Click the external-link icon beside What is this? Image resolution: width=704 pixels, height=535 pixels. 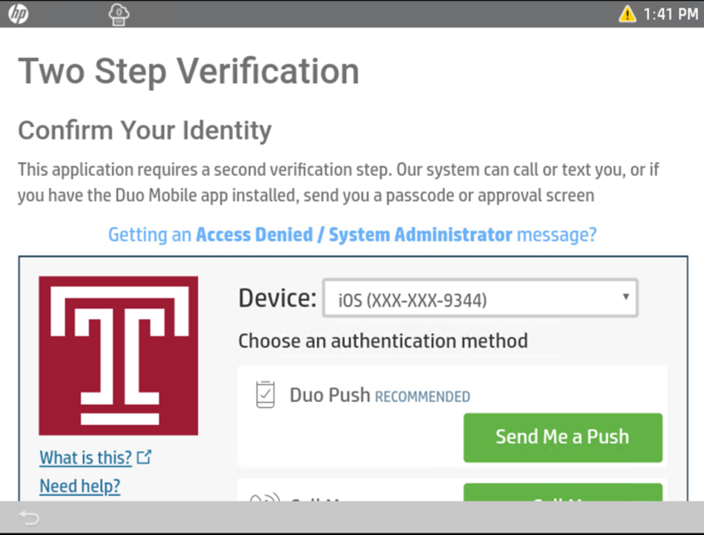point(144,457)
